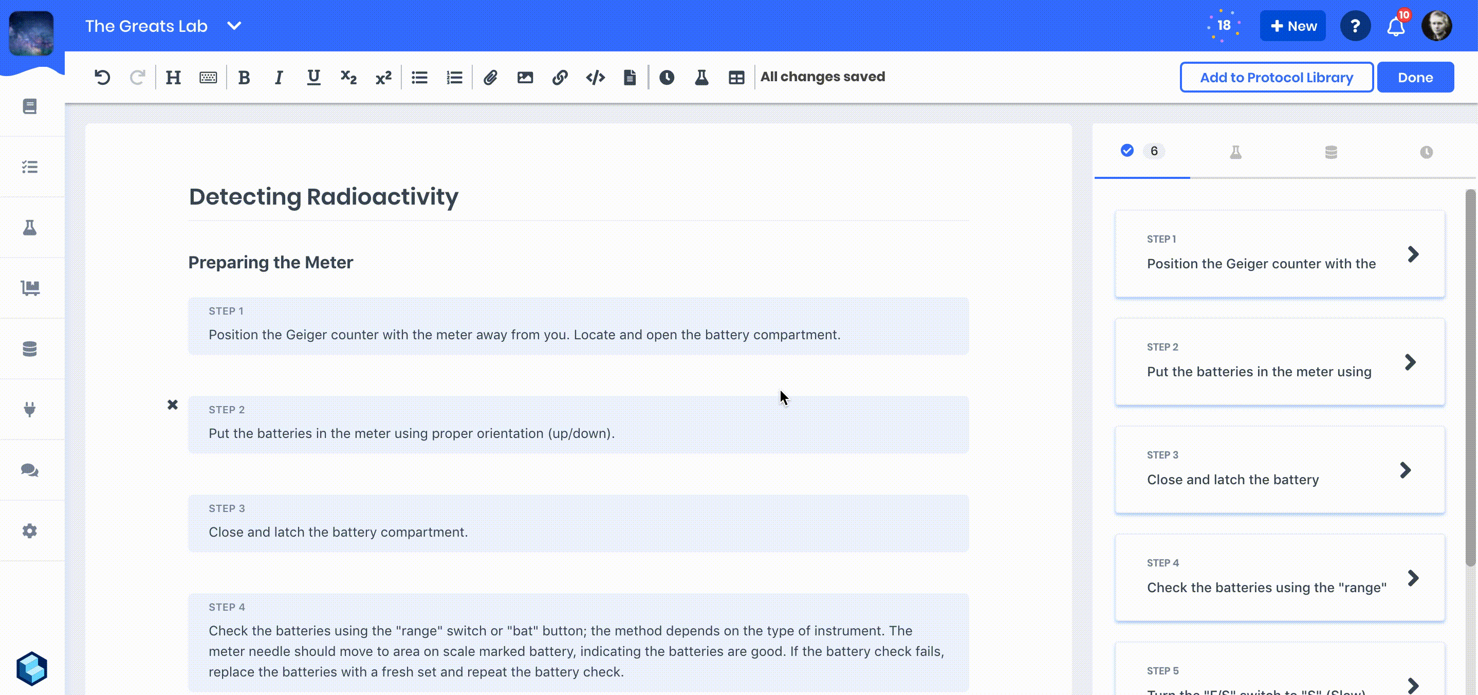Screen dimensions: 1478x695
Task: Open settings gear in left sidebar
Action: pyautogui.click(x=30, y=531)
